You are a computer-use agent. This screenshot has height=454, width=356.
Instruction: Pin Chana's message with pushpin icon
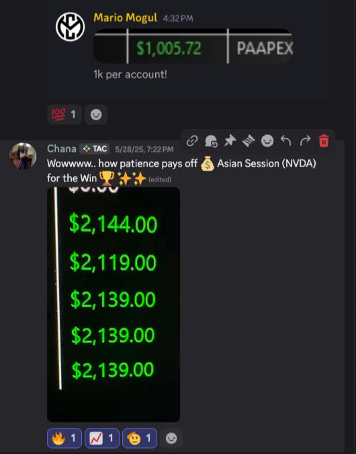pos(230,141)
